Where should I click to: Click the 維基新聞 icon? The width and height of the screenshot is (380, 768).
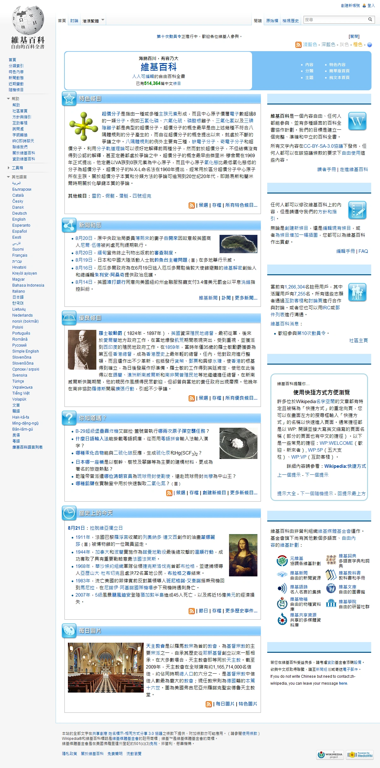(x=282, y=575)
